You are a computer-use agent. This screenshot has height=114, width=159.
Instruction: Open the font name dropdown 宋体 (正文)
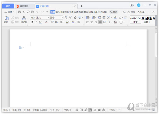[39, 17]
